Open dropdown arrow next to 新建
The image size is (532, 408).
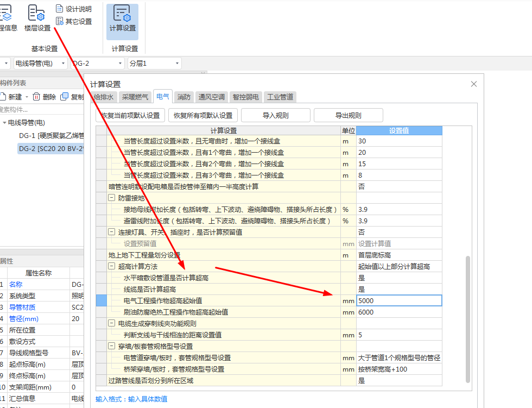(x=27, y=97)
